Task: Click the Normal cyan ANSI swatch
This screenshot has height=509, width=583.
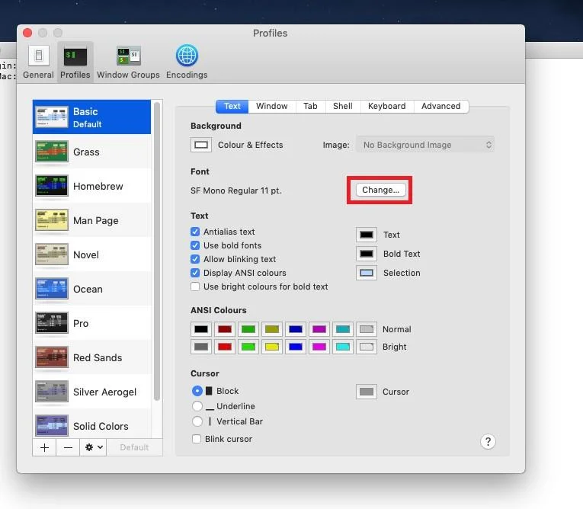Action: coord(343,329)
